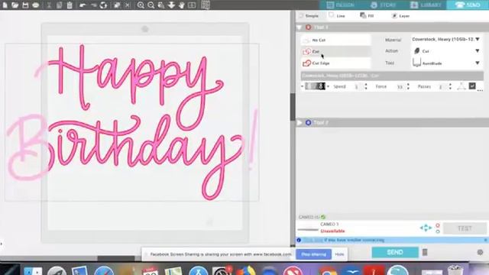Image resolution: width=489 pixels, height=275 pixels.
Task: Click the Redo arrow icon
Action: tap(93, 5)
